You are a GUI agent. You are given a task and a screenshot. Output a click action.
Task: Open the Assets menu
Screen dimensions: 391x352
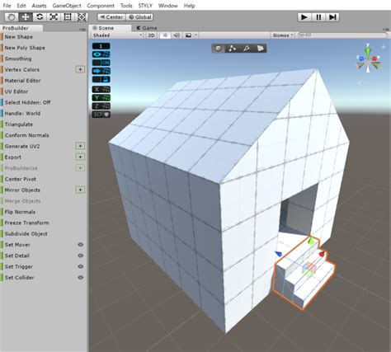click(39, 6)
